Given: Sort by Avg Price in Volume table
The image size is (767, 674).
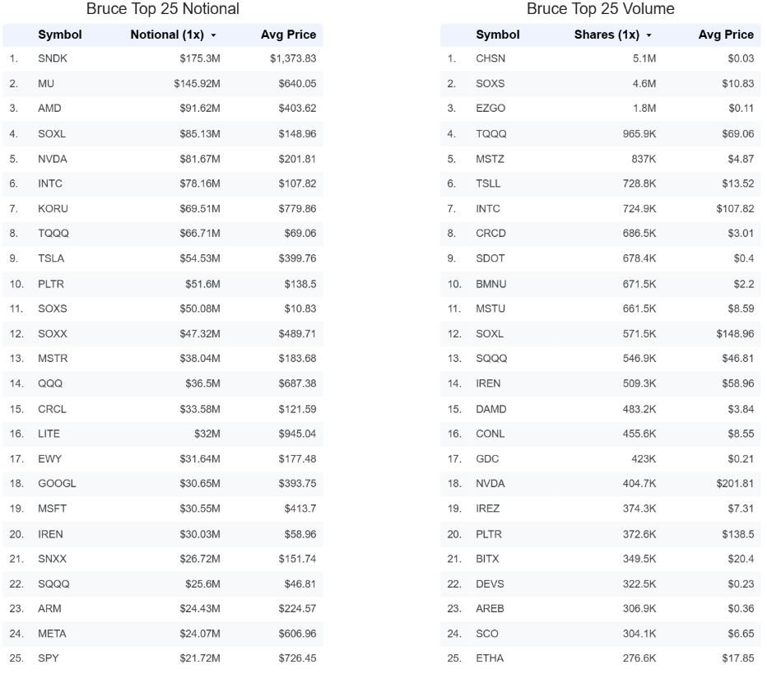Looking at the screenshot, I should [726, 35].
